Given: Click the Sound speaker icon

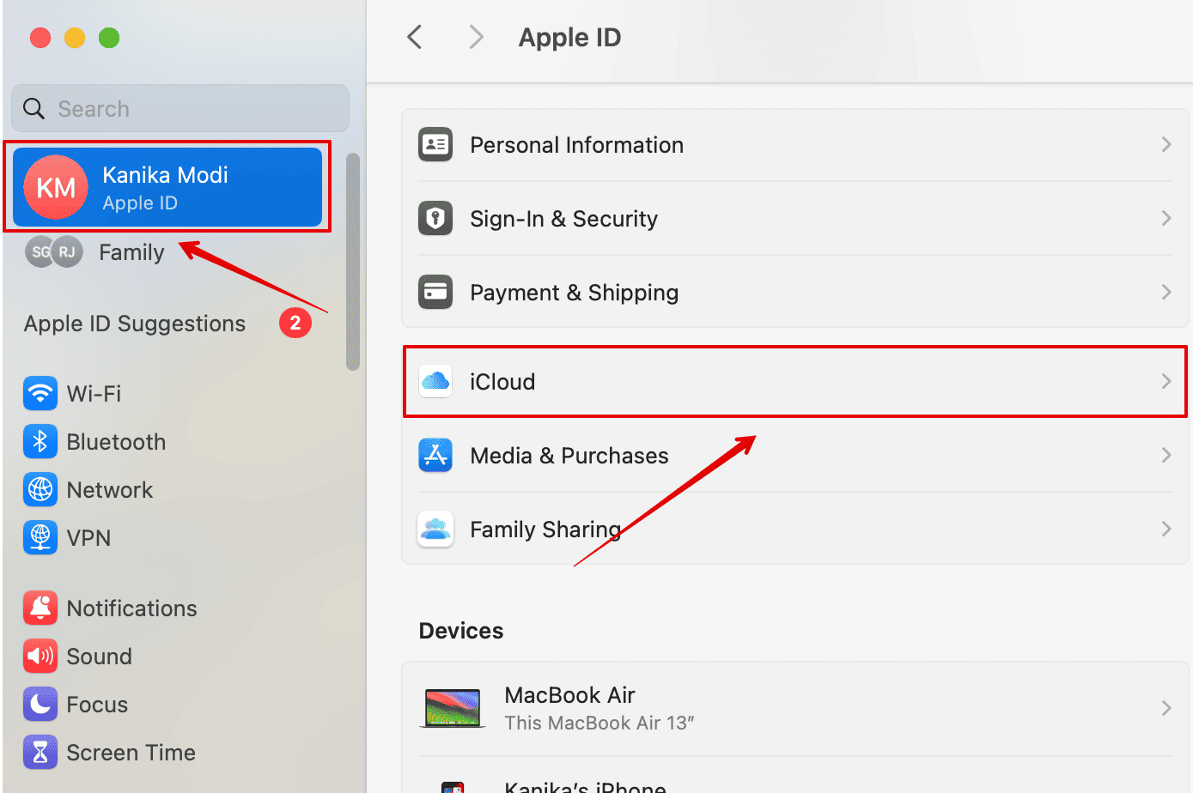Looking at the screenshot, I should tap(40, 657).
